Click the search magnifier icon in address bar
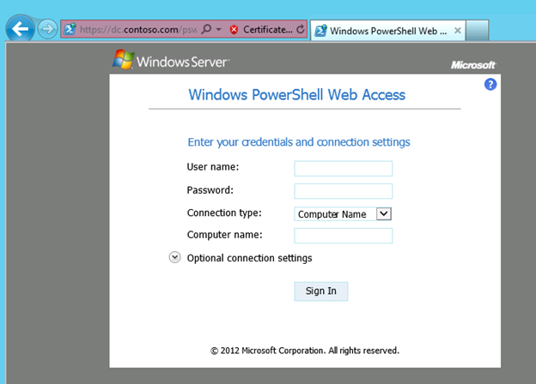The width and height of the screenshot is (536, 384). 206,29
